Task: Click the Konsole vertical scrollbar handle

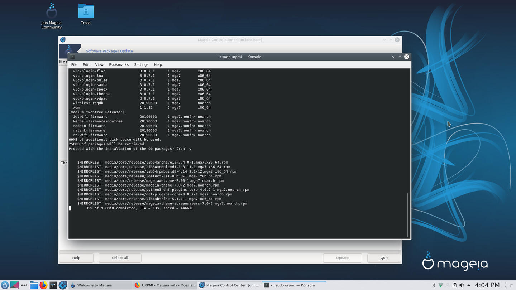Action: (408, 215)
